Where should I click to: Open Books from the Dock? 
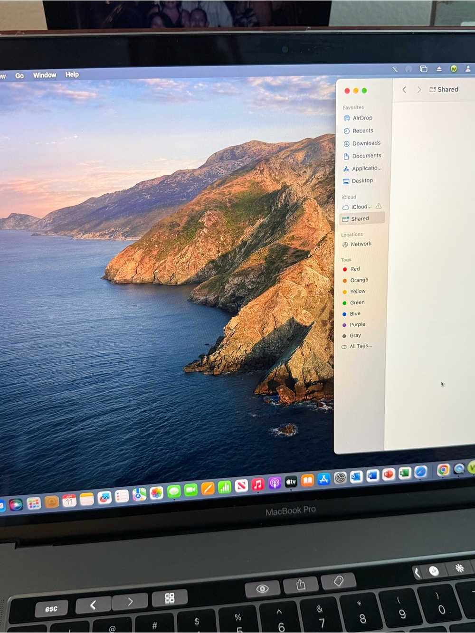[x=307, y=481]
